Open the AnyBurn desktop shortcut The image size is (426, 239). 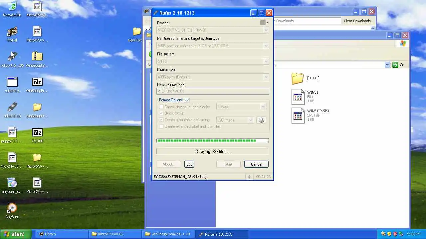[12, 211]
